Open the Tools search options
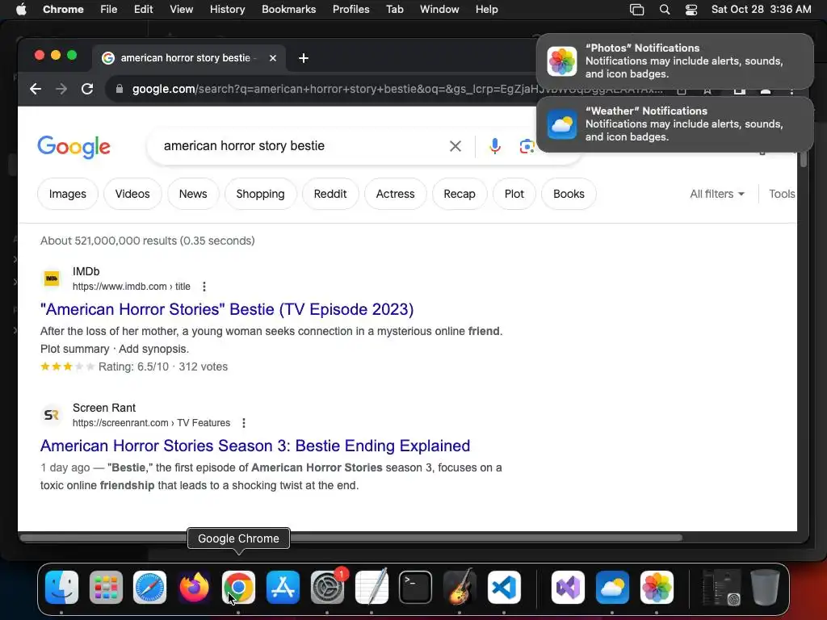 782,194
